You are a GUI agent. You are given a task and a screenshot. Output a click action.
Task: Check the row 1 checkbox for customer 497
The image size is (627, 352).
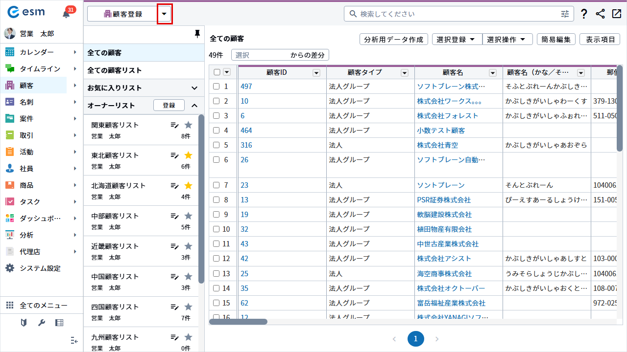217,87
